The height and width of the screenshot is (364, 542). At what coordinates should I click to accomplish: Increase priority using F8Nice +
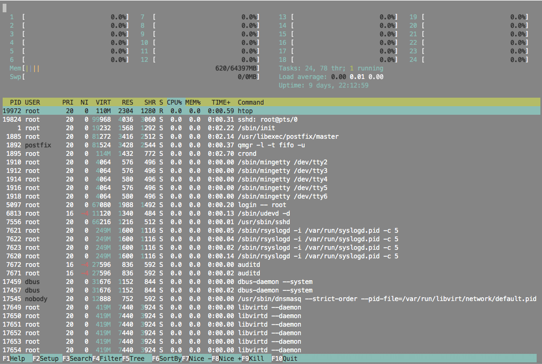point(225,358)
